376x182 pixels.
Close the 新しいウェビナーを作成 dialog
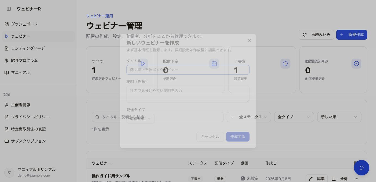pos(249,40)
